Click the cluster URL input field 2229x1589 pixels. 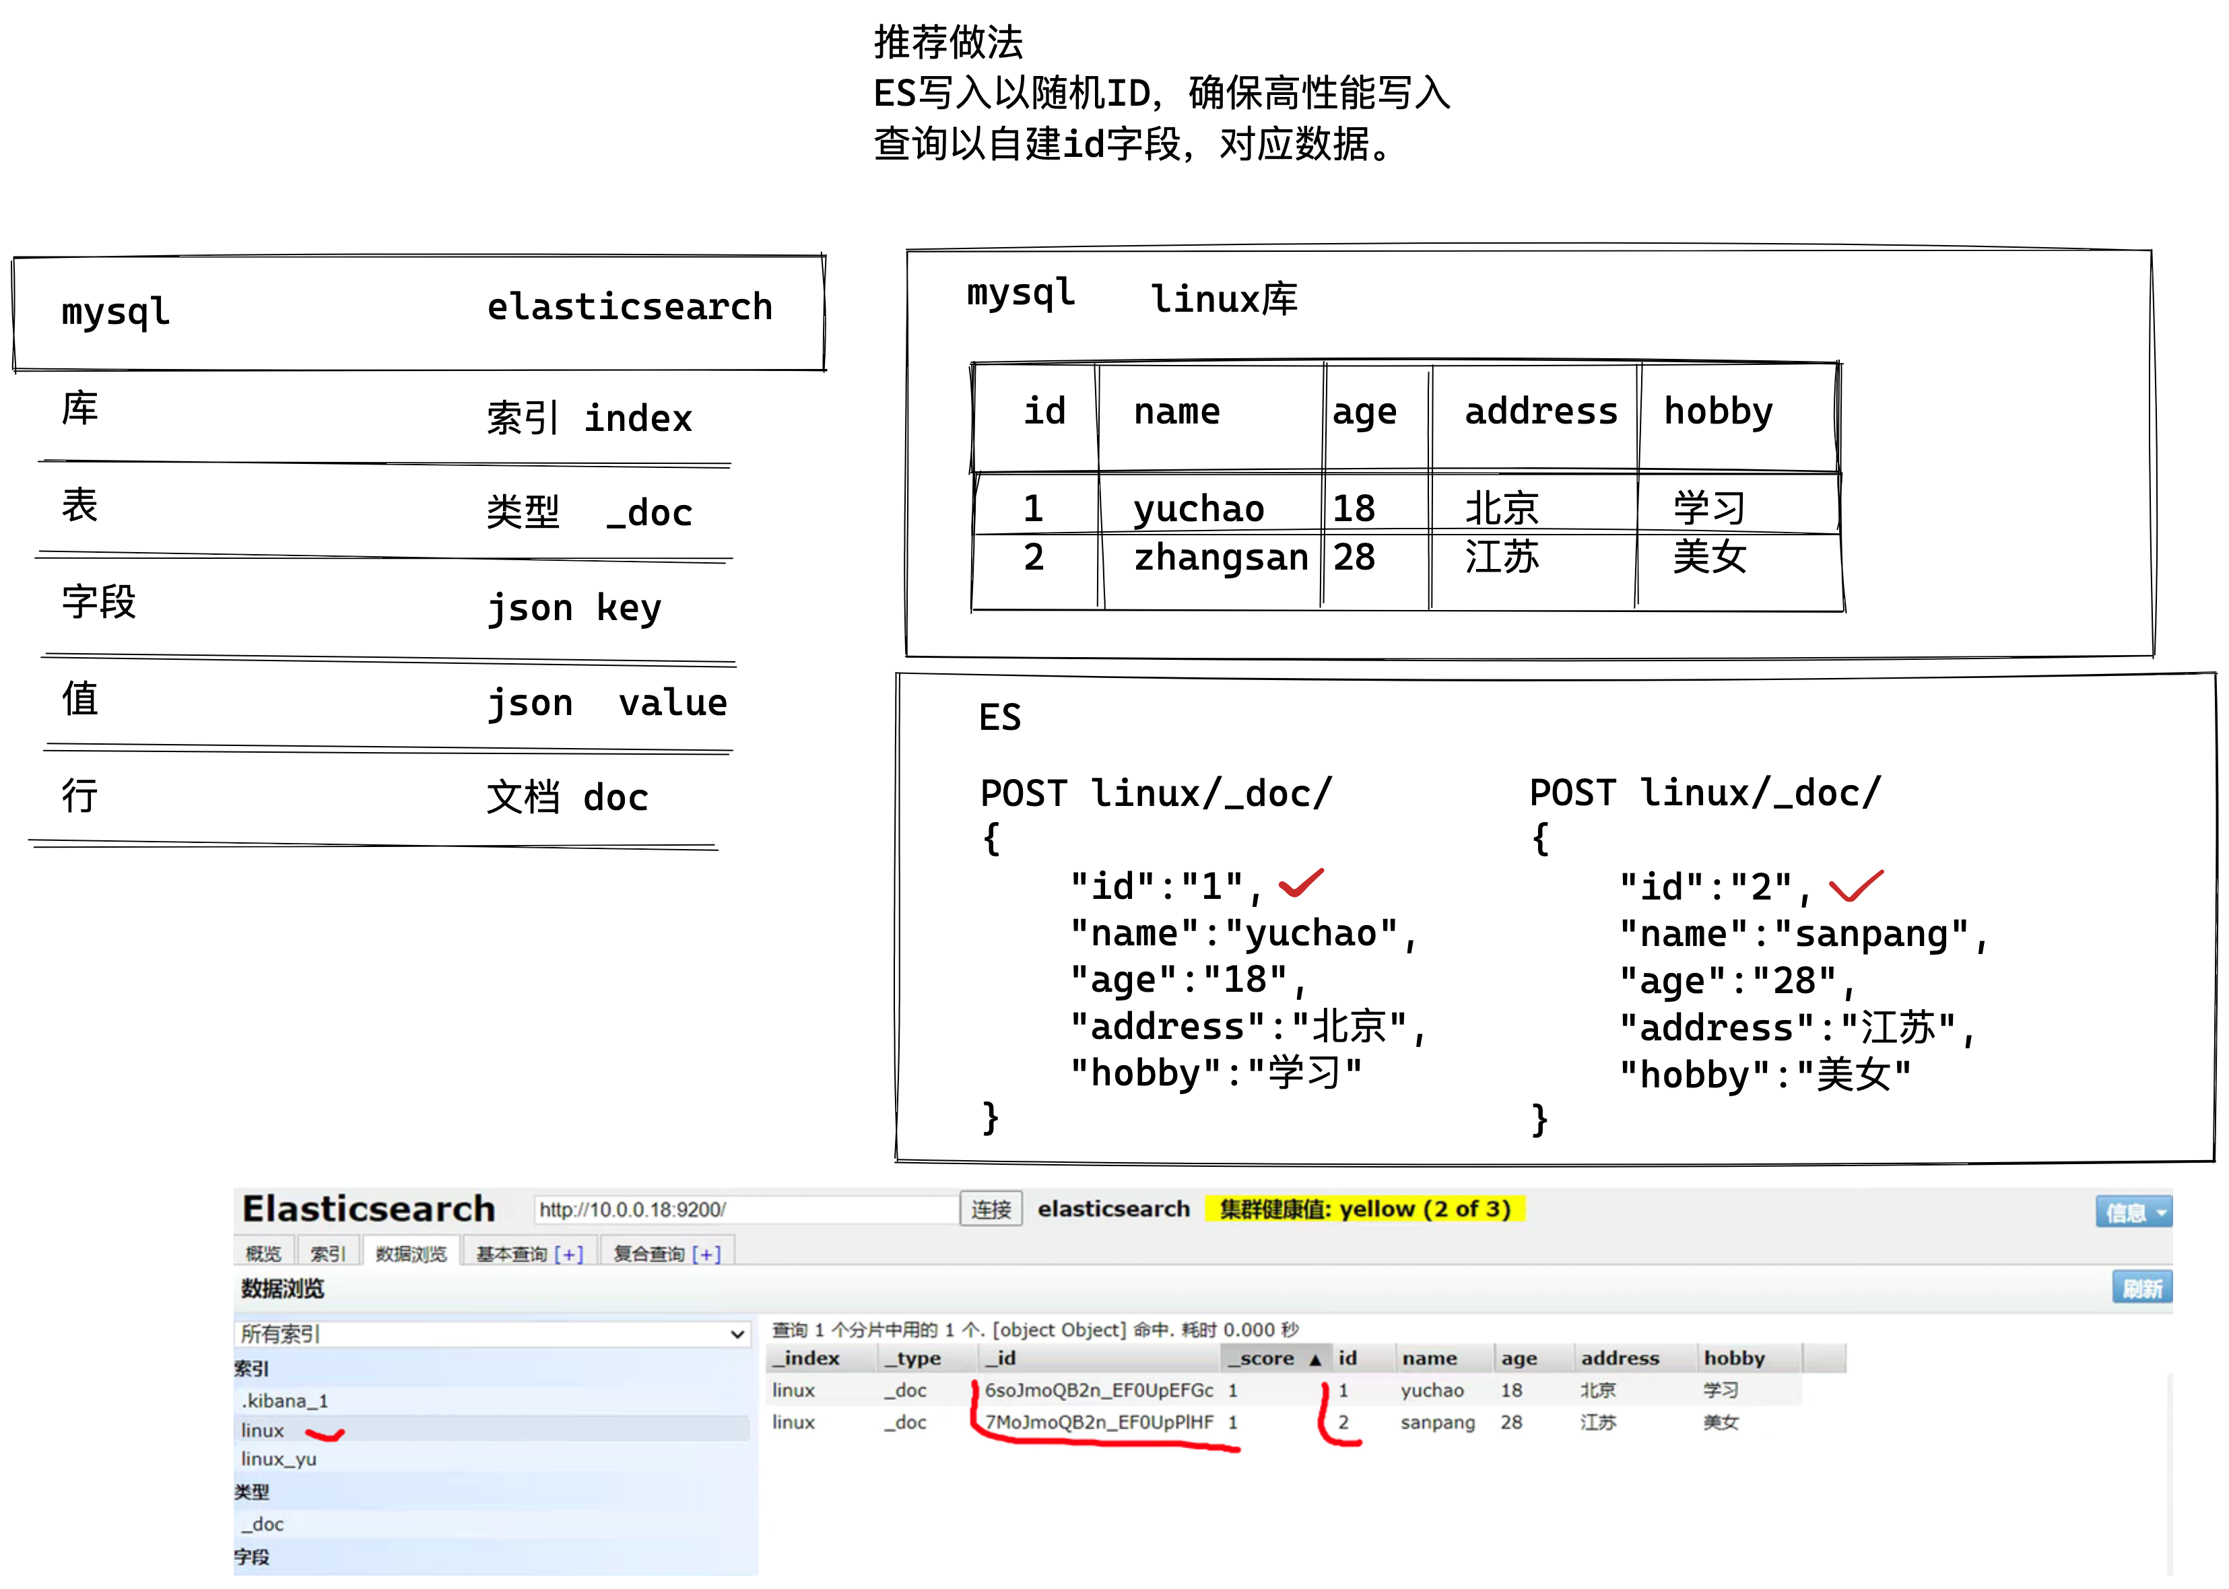(x=743, y=1209)
